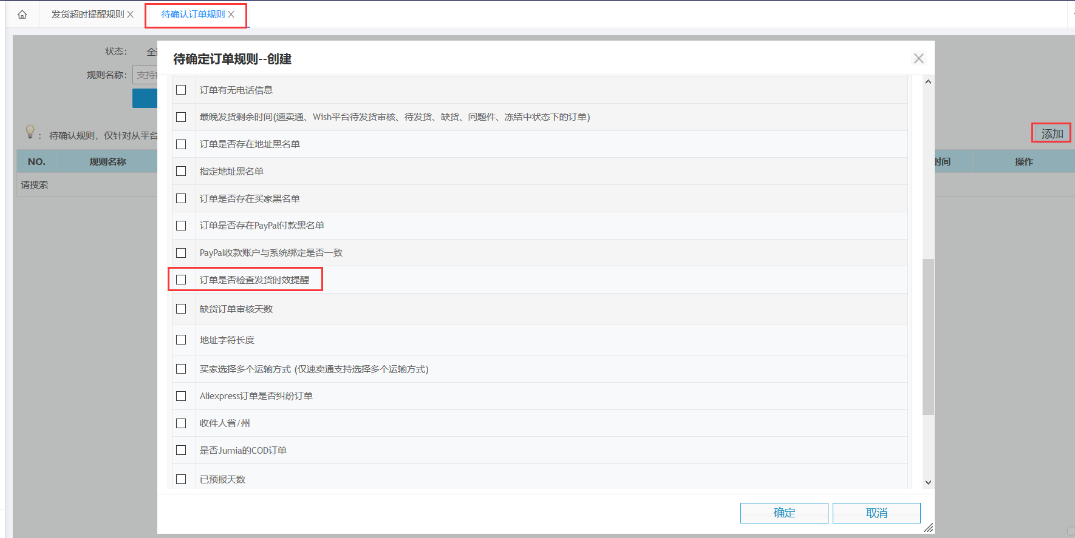Image resolution: width=1075 pixels, height=538 pixels.
Task: Click the 订单有无电话信息 label text
Action: coord(236,90)
